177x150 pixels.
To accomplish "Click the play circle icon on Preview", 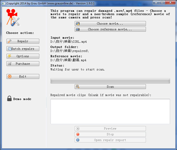I will click(78, 129).
